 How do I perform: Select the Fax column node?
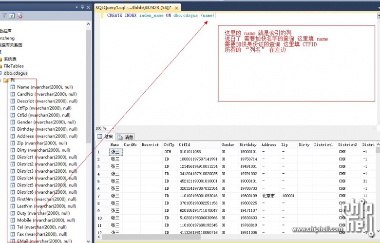pyautogui.click(x=42, y=234)
